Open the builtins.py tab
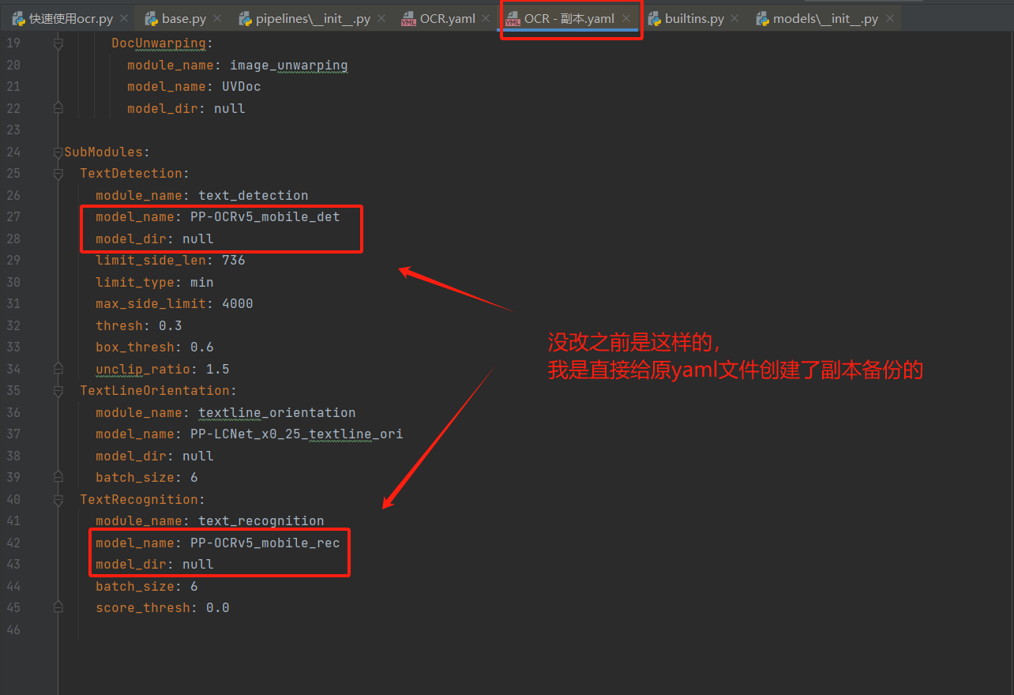Screen dimensions: 1014x695 (694, 18)
